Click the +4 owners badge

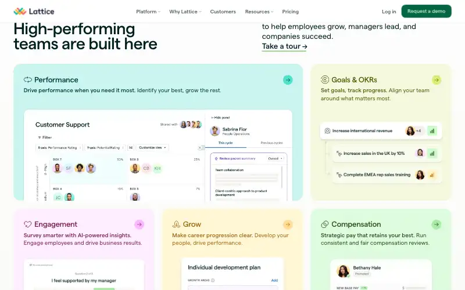click(419, 131)
